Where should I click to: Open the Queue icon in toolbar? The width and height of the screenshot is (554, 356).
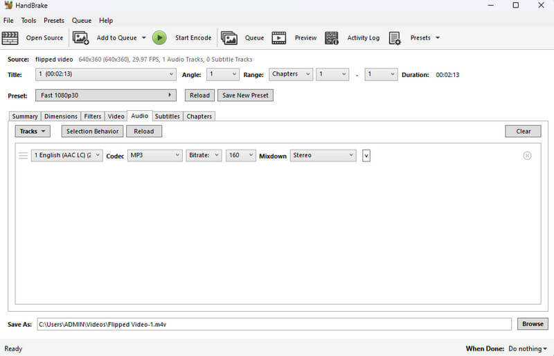[x=229, y=38]
